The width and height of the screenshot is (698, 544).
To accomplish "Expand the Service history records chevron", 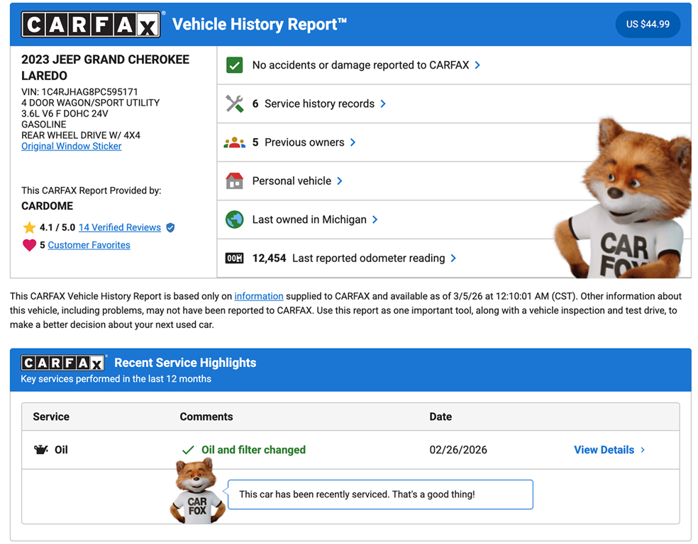I will pos(383,103).
